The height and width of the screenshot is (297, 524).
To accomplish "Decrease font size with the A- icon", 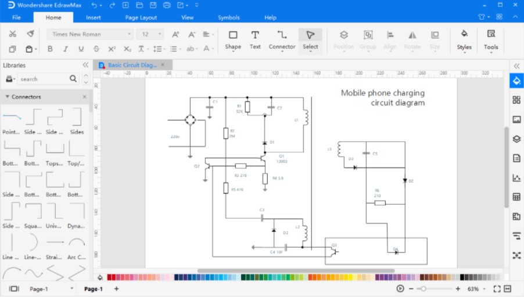I will tap(192, 34).
